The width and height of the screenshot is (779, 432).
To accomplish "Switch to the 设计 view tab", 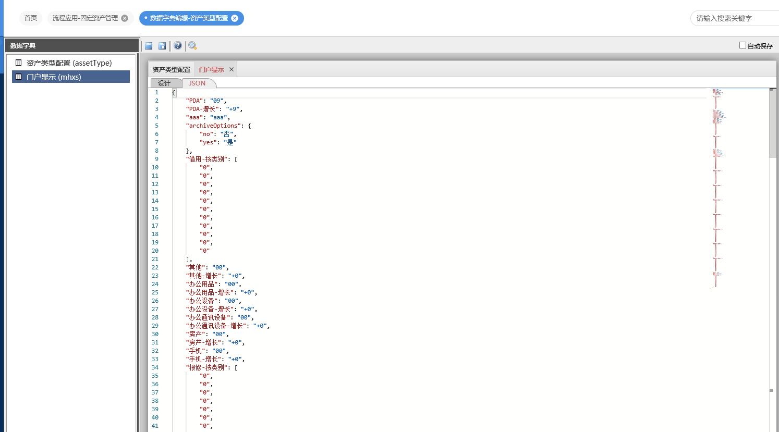I will (164, 83).
